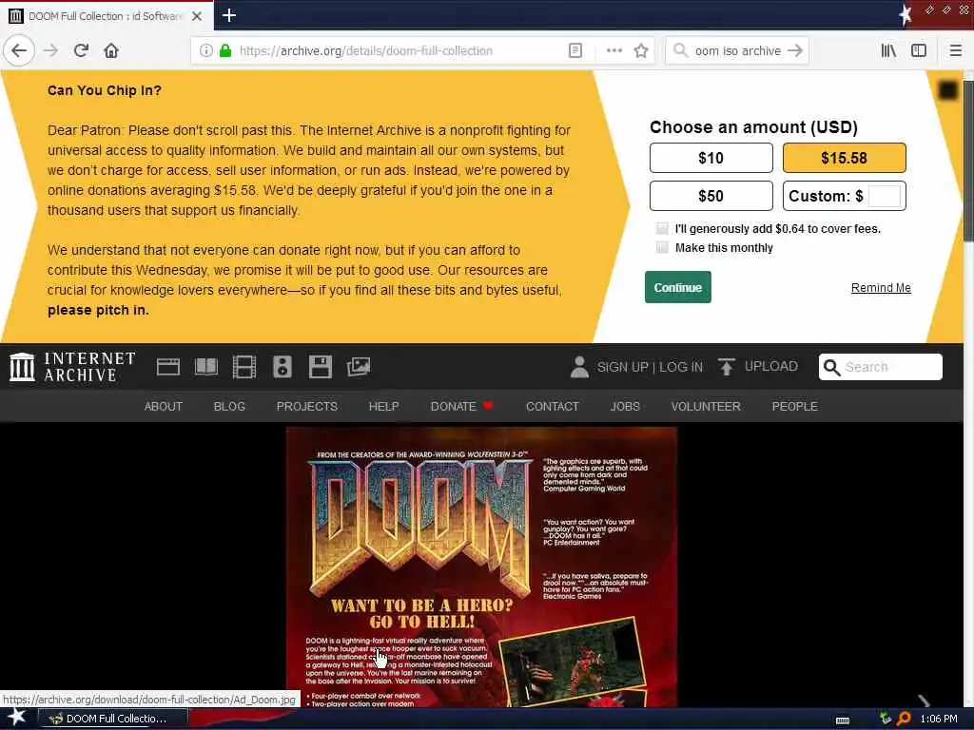The image size is (974, 730).
Task: Open page actions three-dot menu
Action: 614,51
